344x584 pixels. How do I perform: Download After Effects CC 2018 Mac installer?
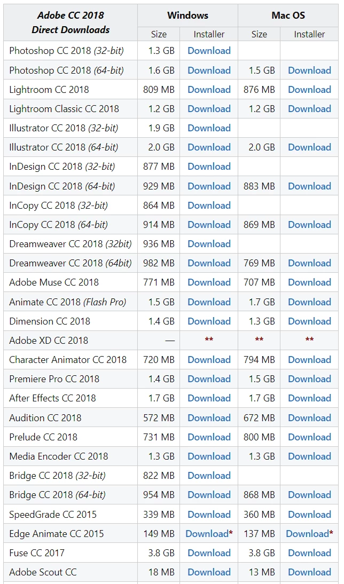tap(309, 398)
